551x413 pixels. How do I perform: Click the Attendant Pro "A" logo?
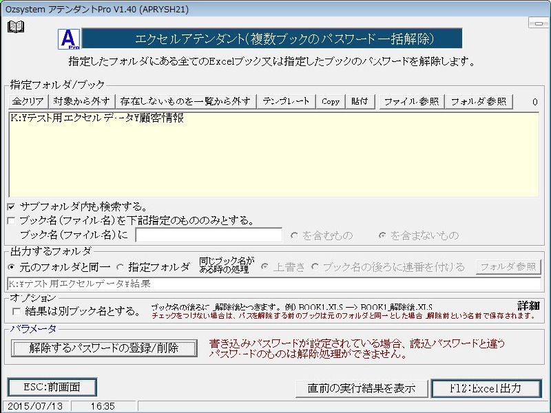[x=69, y=39]
